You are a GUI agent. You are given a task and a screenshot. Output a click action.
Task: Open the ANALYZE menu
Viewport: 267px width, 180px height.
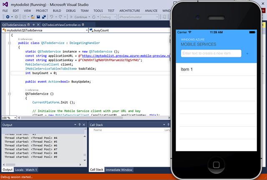[151, 10]
